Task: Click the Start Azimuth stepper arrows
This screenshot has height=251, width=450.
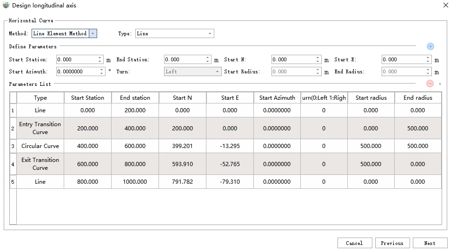Action: point(102,71)
